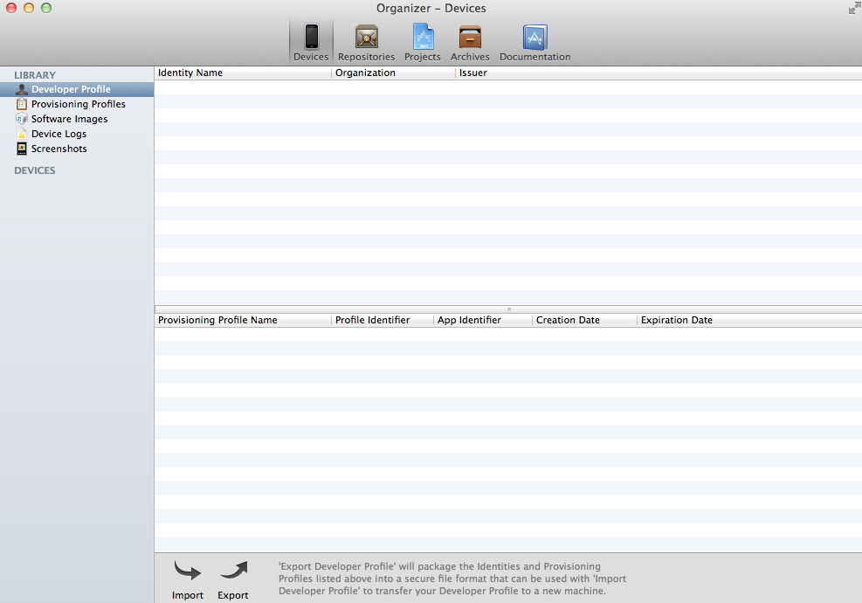Sort by the Organization column header

[x=394, y=73]
